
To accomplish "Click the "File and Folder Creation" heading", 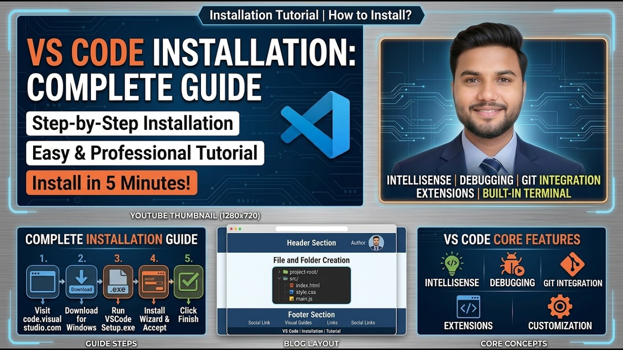I will [x=311, y=260].
